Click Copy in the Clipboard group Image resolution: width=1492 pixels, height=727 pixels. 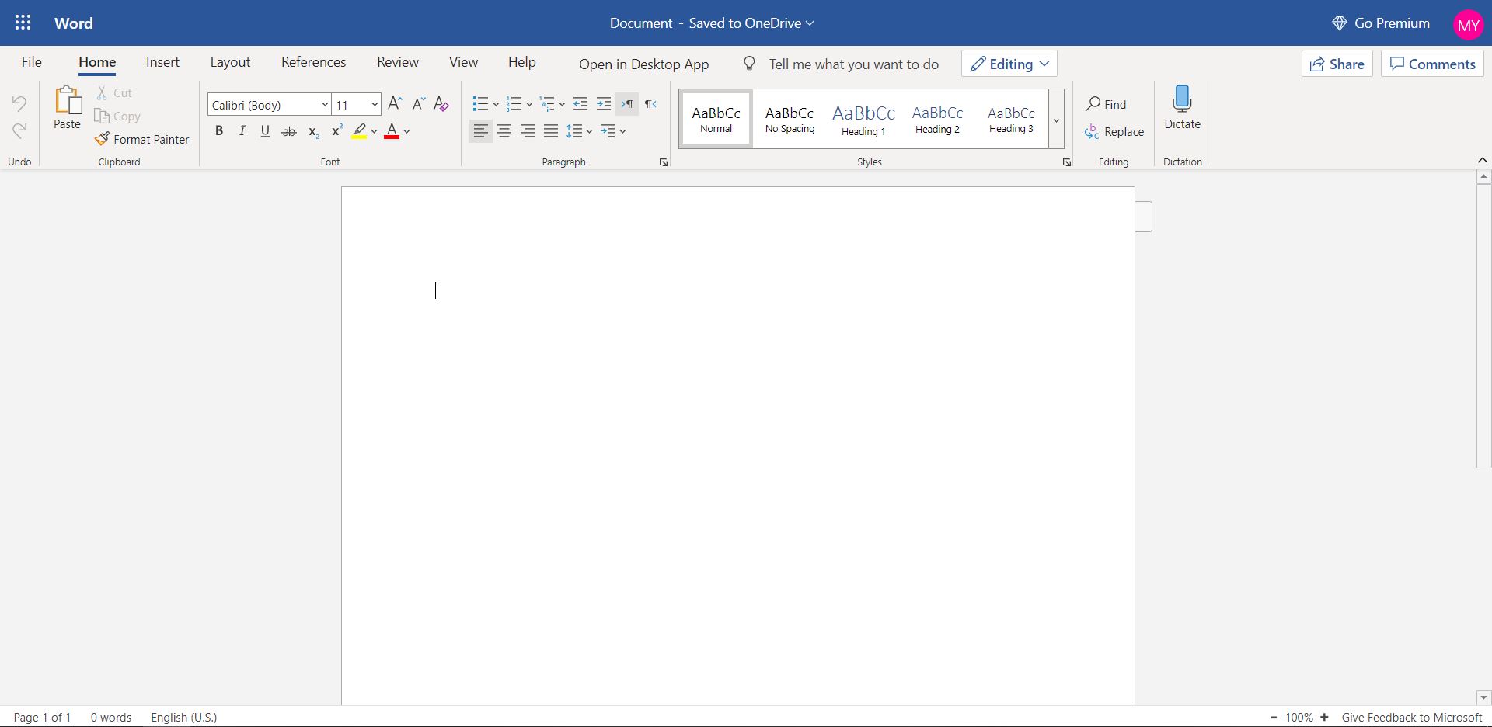tap(117, 116)
